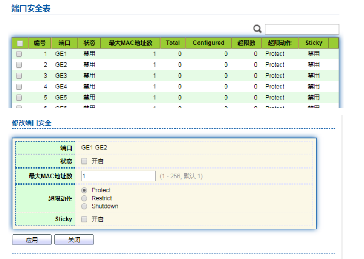Screen dimensions: 364x259
Task: Type in the table search field
Action: (x=301, y=29)
